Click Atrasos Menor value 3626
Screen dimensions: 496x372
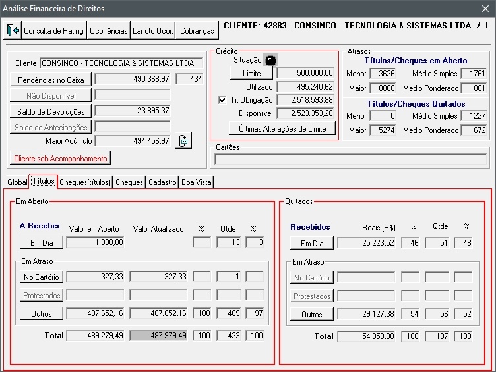pos(383,74)
